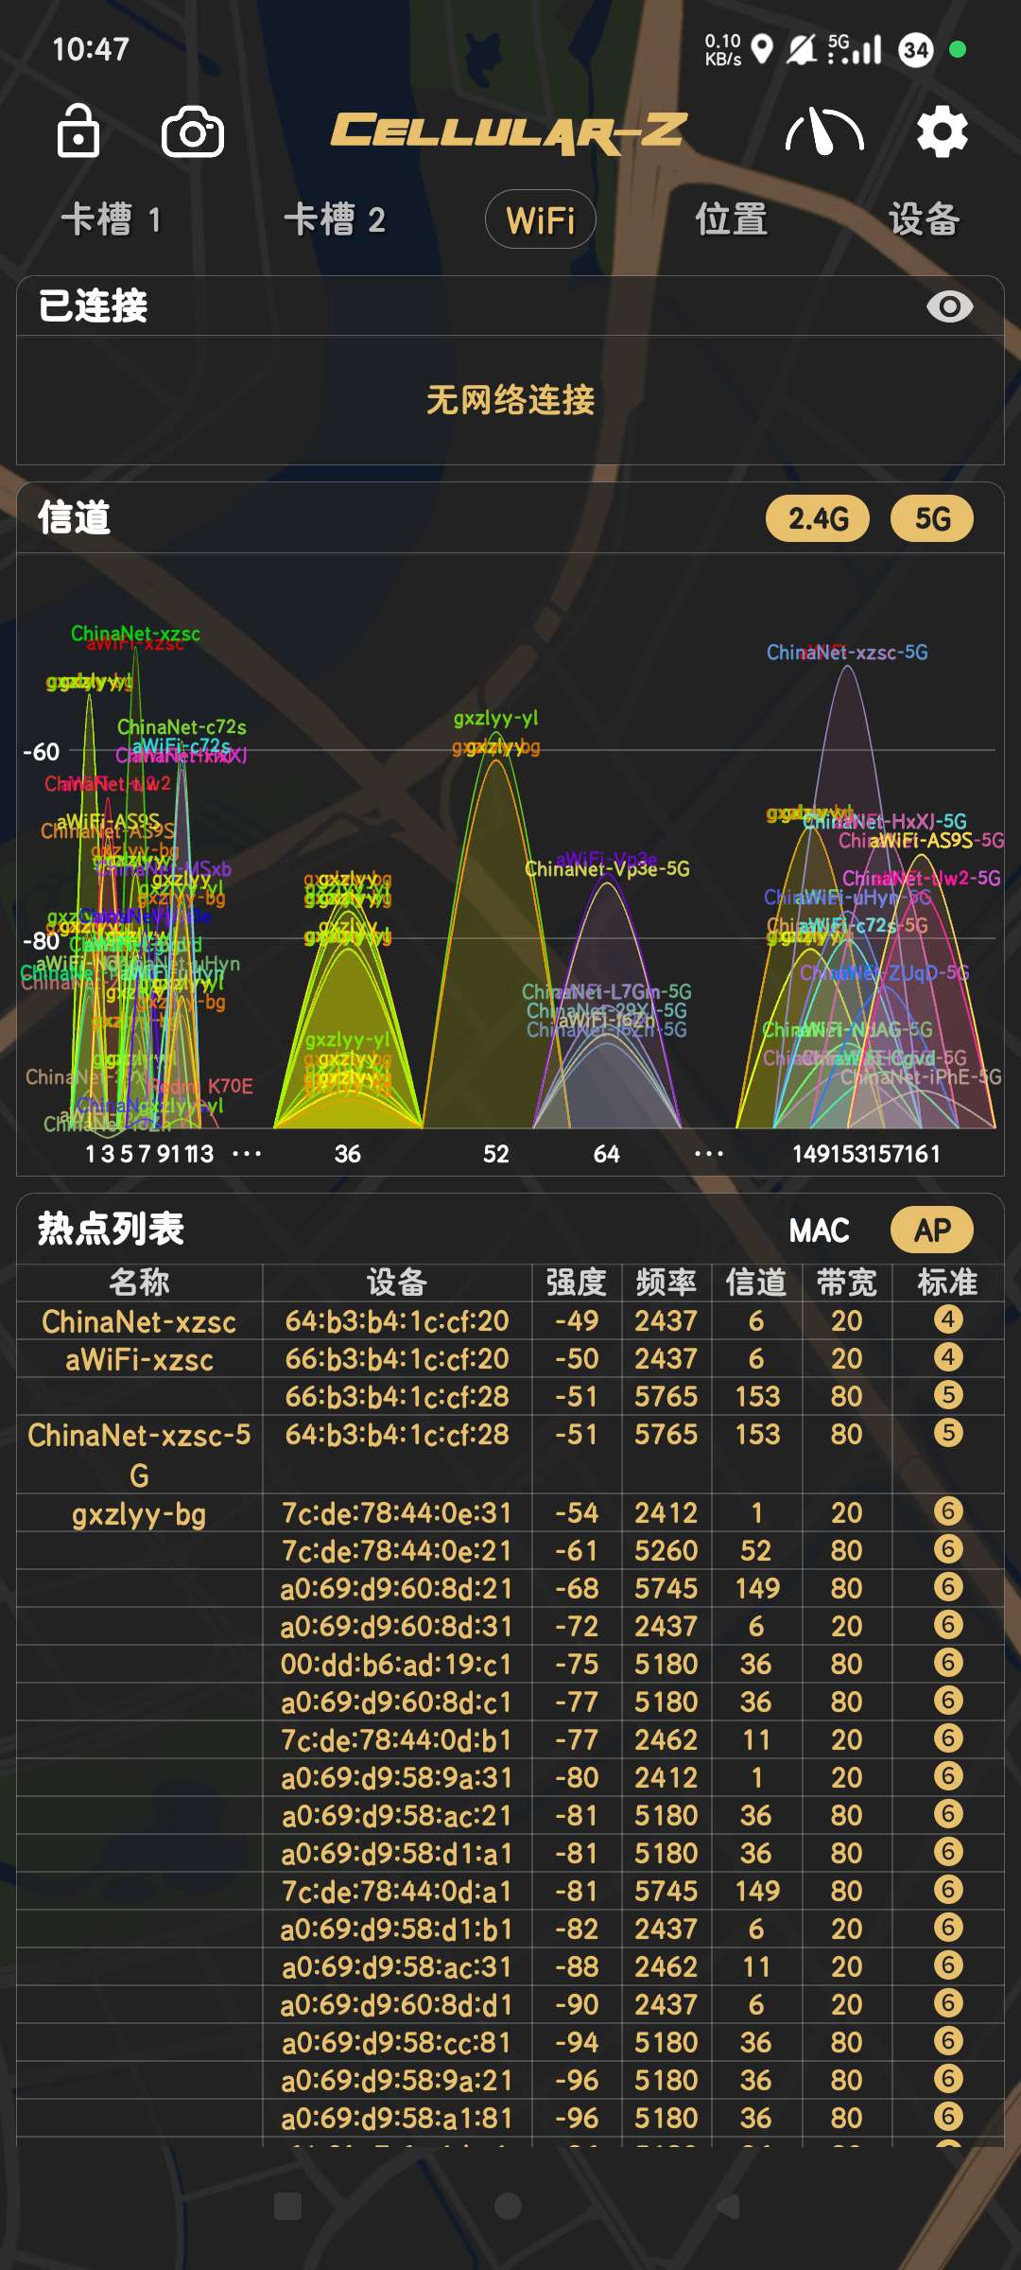Tap the ChinaNet-xzsc-5G label in chart
The height and width of the screenshot is (2270, 1021).
tap(847, 653)
